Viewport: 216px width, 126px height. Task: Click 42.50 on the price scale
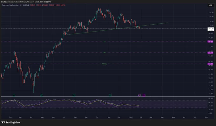211,74
